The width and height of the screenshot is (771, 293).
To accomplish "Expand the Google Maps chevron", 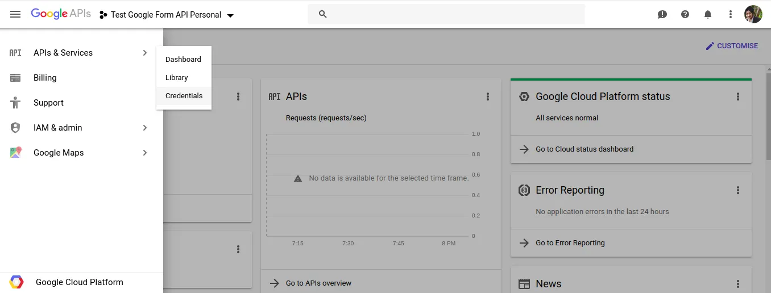I will pyautogui.click(x=145, y=153).
